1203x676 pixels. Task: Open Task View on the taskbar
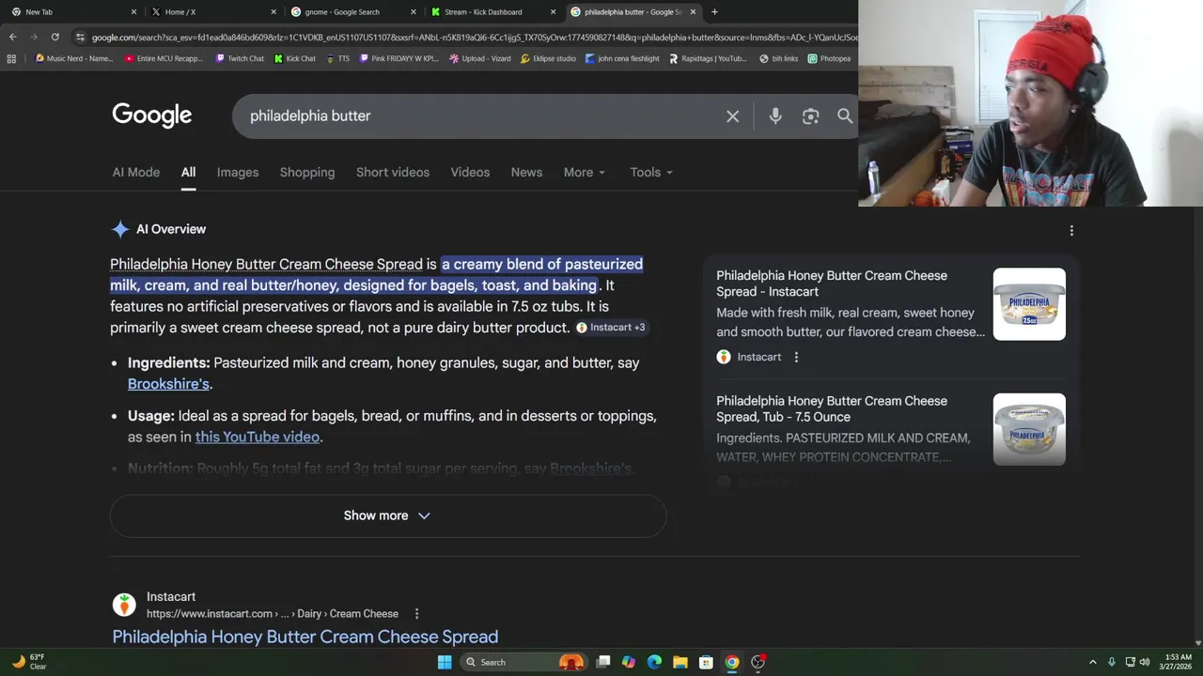point(603,662)
